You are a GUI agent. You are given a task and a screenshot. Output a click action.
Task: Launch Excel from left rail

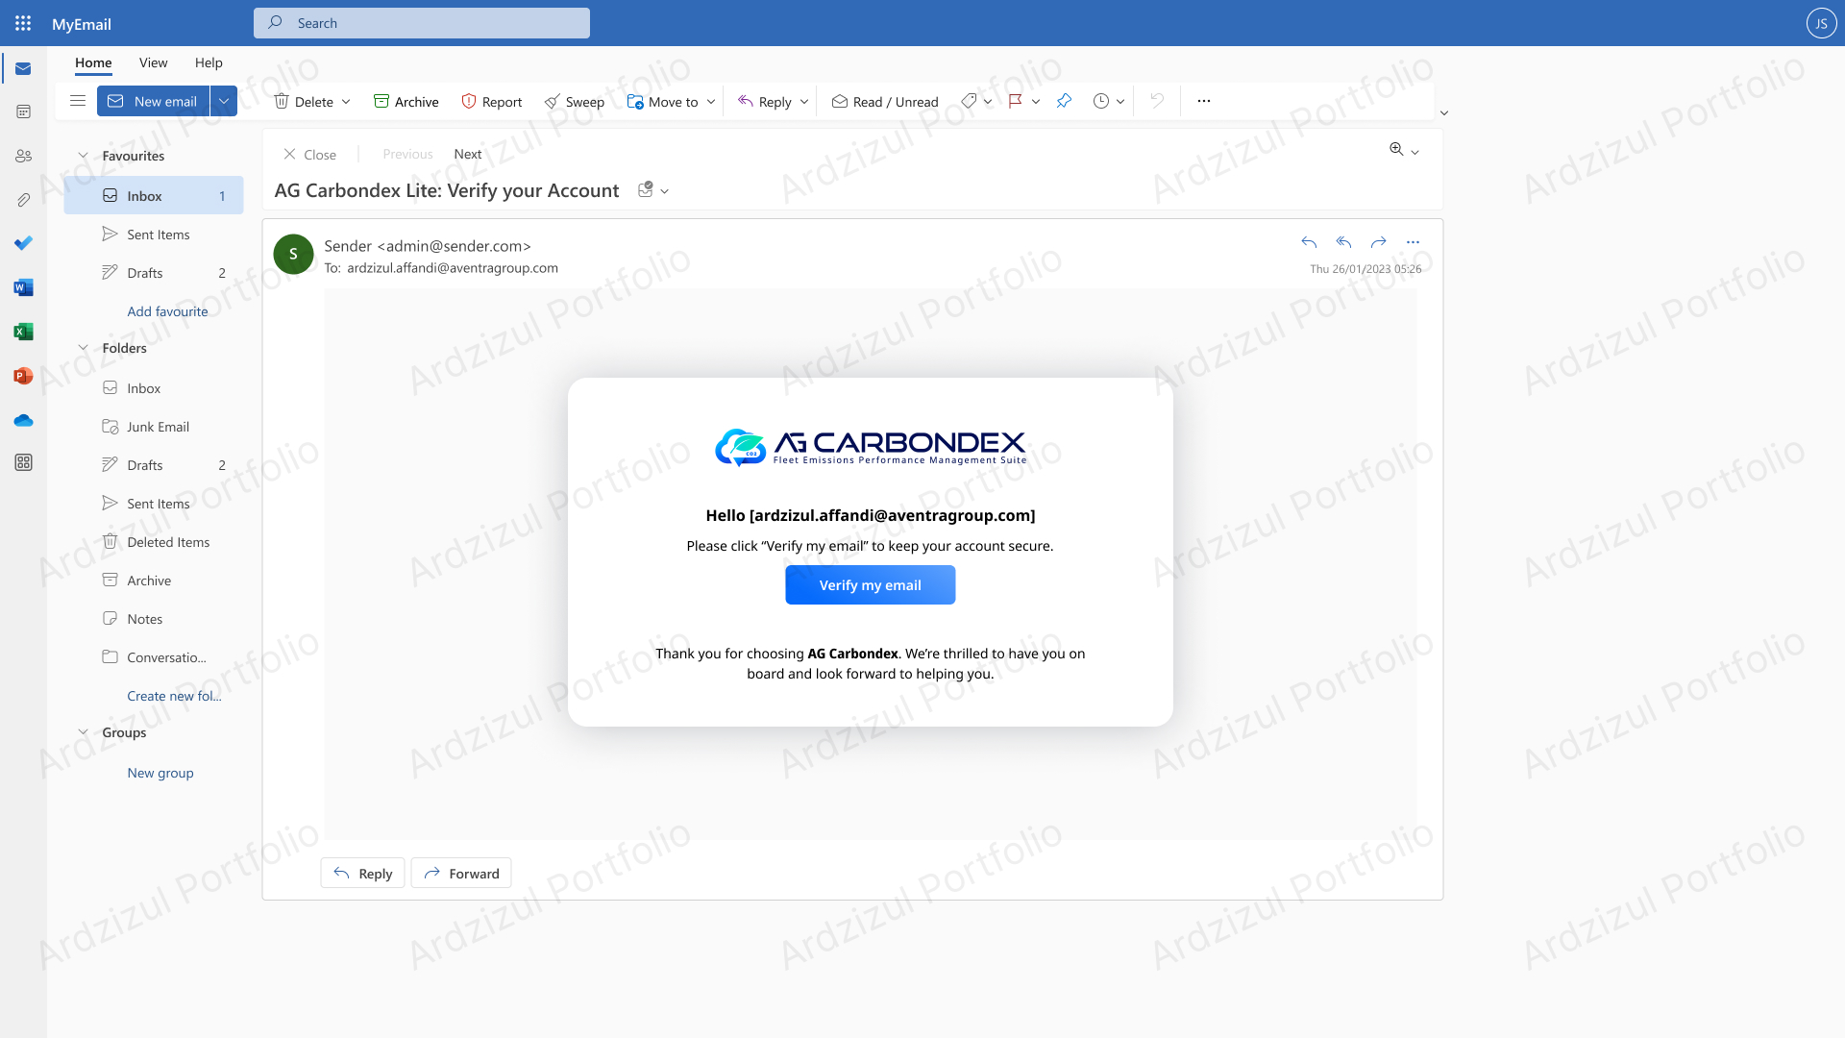point(23,332)
